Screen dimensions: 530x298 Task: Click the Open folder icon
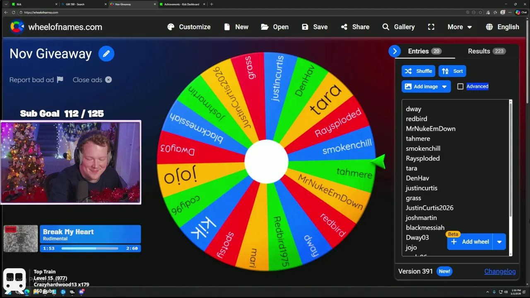(265, 27)
